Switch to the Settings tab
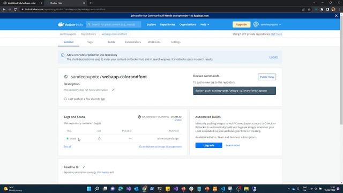 tap(176, 42)
